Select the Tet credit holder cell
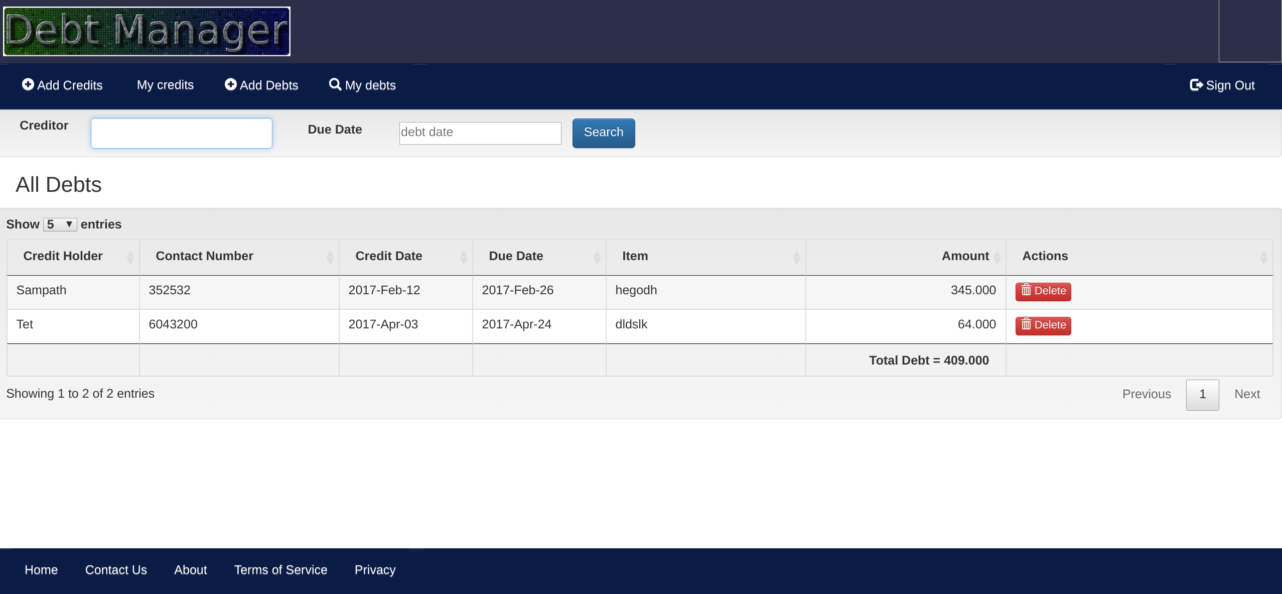This screenshot has height=594, width=1282. point(73,326)
